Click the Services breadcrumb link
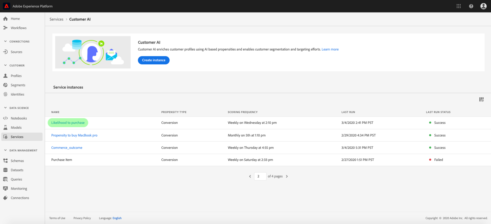Screen dimensions: 491x224 [x=57, y=19]
